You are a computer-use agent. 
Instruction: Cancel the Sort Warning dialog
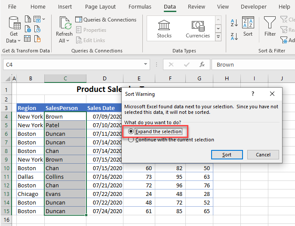pyautogui.click(x=263, y=155)
